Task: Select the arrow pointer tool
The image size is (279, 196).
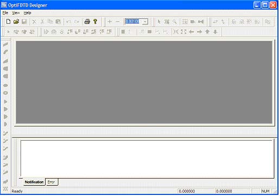Action: (159, 22)
